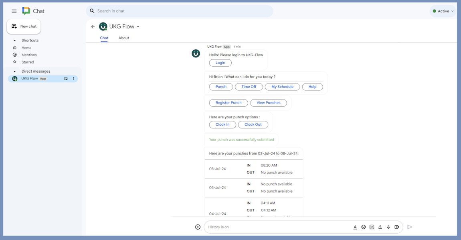Collapse the Shortcuts section
The width and height of the screenshot is (461, 240).
15,41
